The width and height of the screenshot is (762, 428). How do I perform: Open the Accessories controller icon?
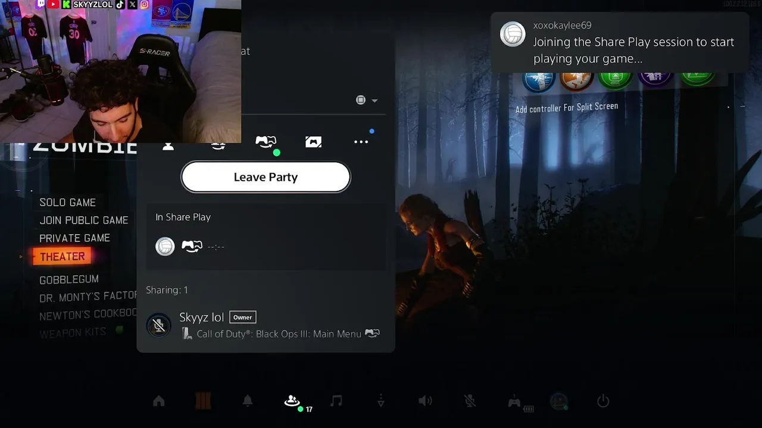point(514,402)
